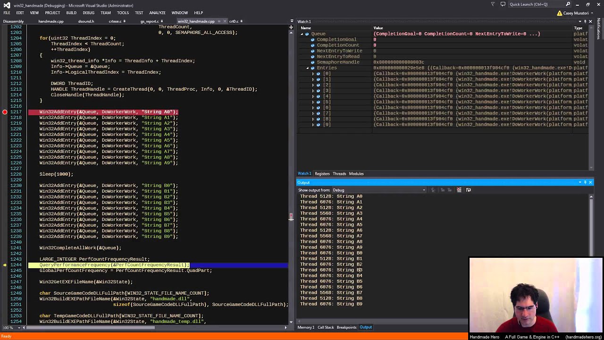Click the Quick Launch magnifier icon

coord(568,4)
